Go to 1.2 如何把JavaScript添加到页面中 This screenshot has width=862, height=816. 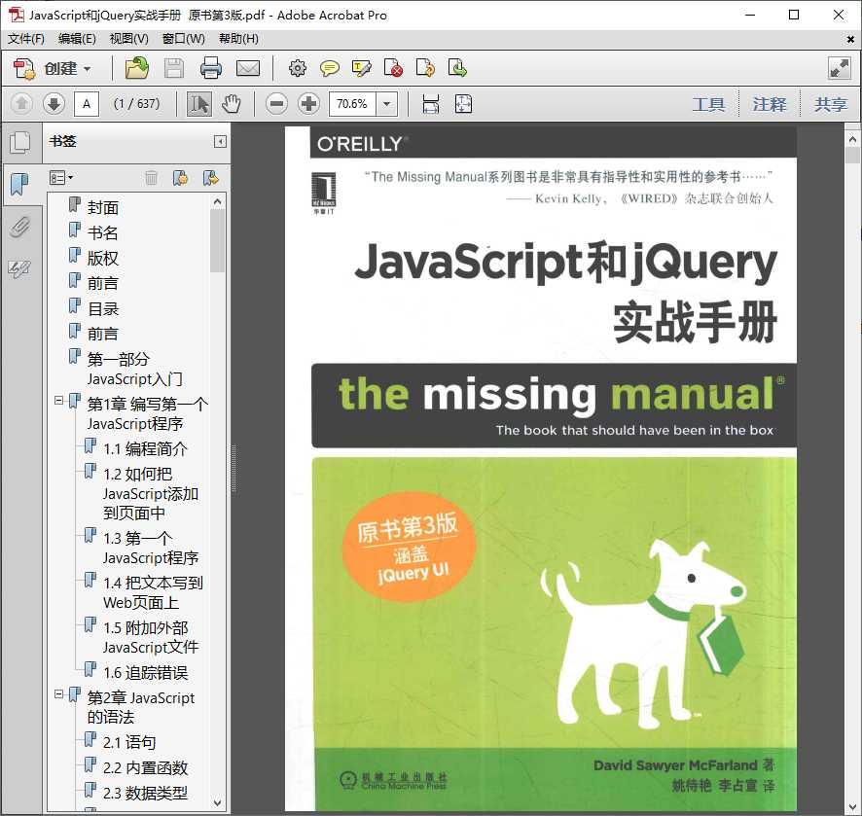click(x=151, y=493)
